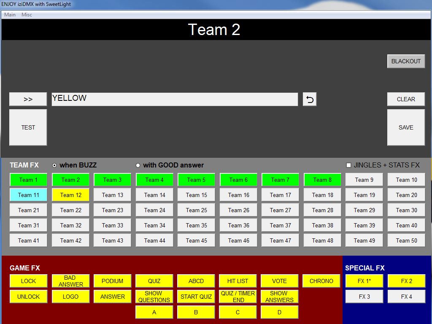
Task: Click the >> forward button
Action: [28, 99]
